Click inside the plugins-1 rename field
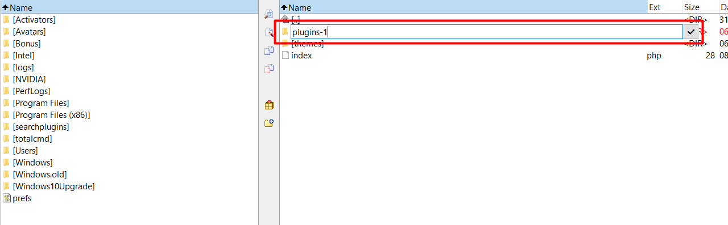The width and height of the screenshot is (728, 225). pyautogui.click(x=486, y=32)
